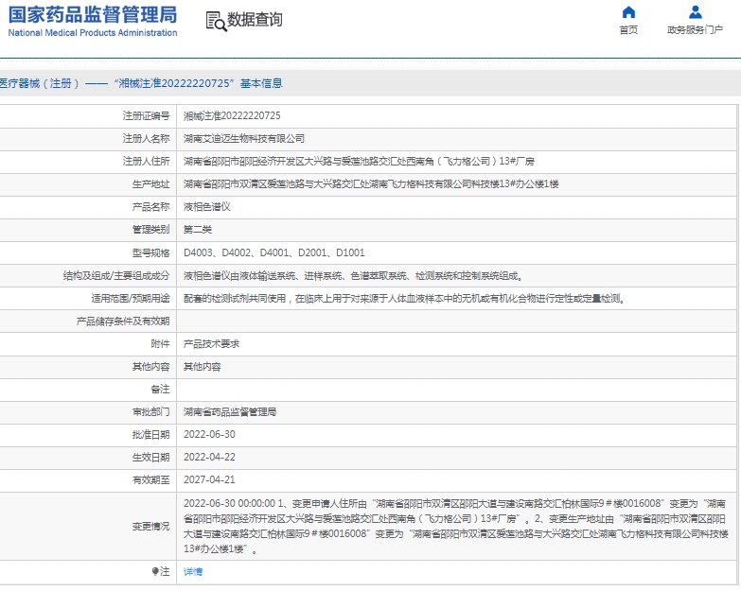Select 湖南艾迪迈生物科技有限公司 registrant name

[244, 139]
